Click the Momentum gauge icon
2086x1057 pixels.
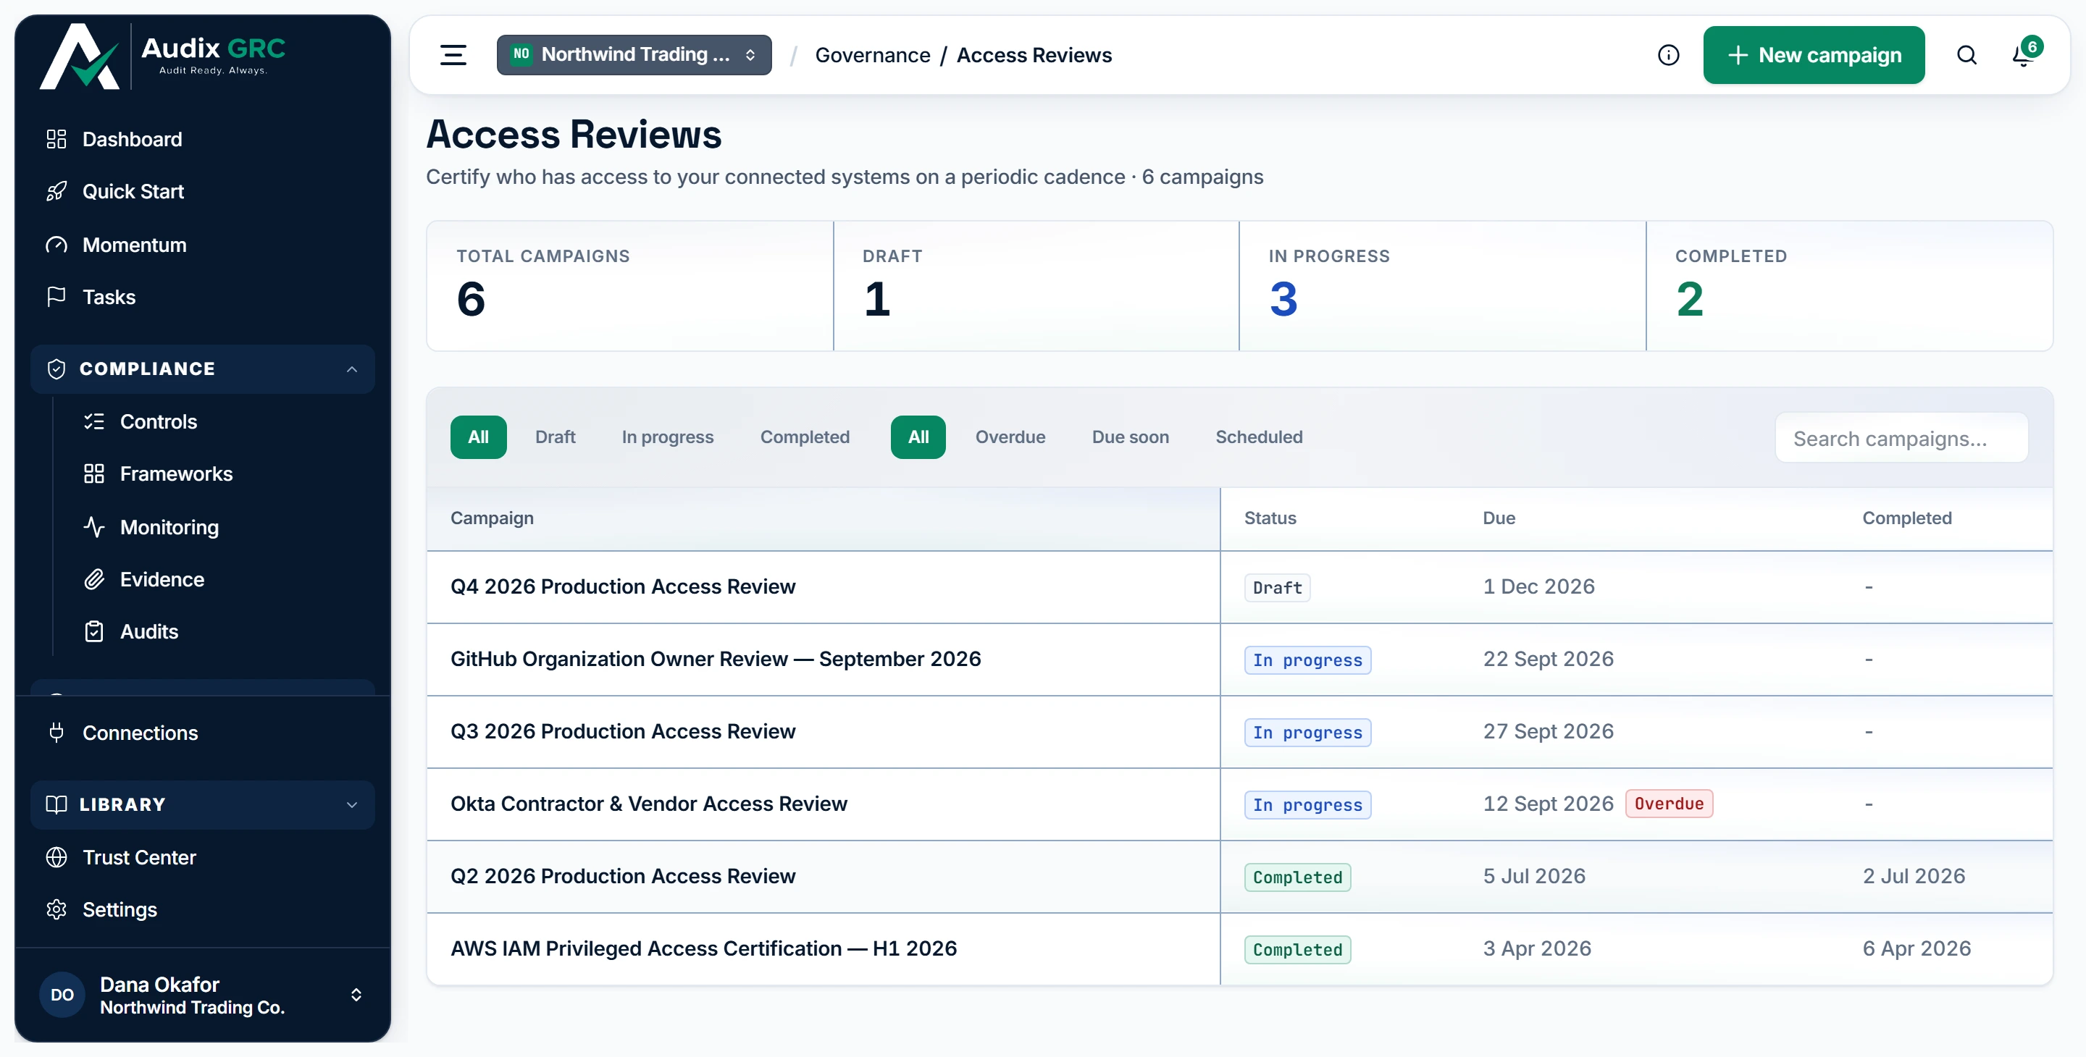pos(56,245)
